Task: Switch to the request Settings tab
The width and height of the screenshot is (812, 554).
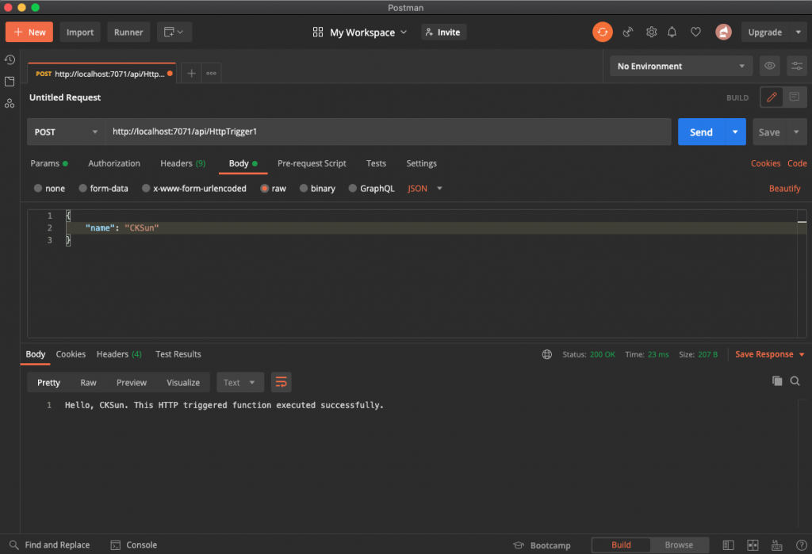Action: 421,163
